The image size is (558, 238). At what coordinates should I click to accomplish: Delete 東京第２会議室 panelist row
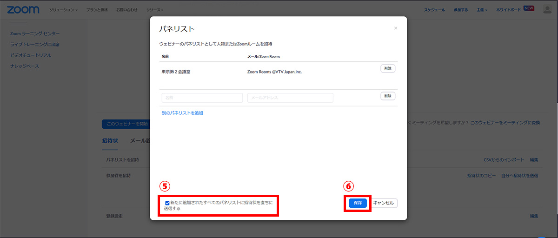[x=388, y=68]
